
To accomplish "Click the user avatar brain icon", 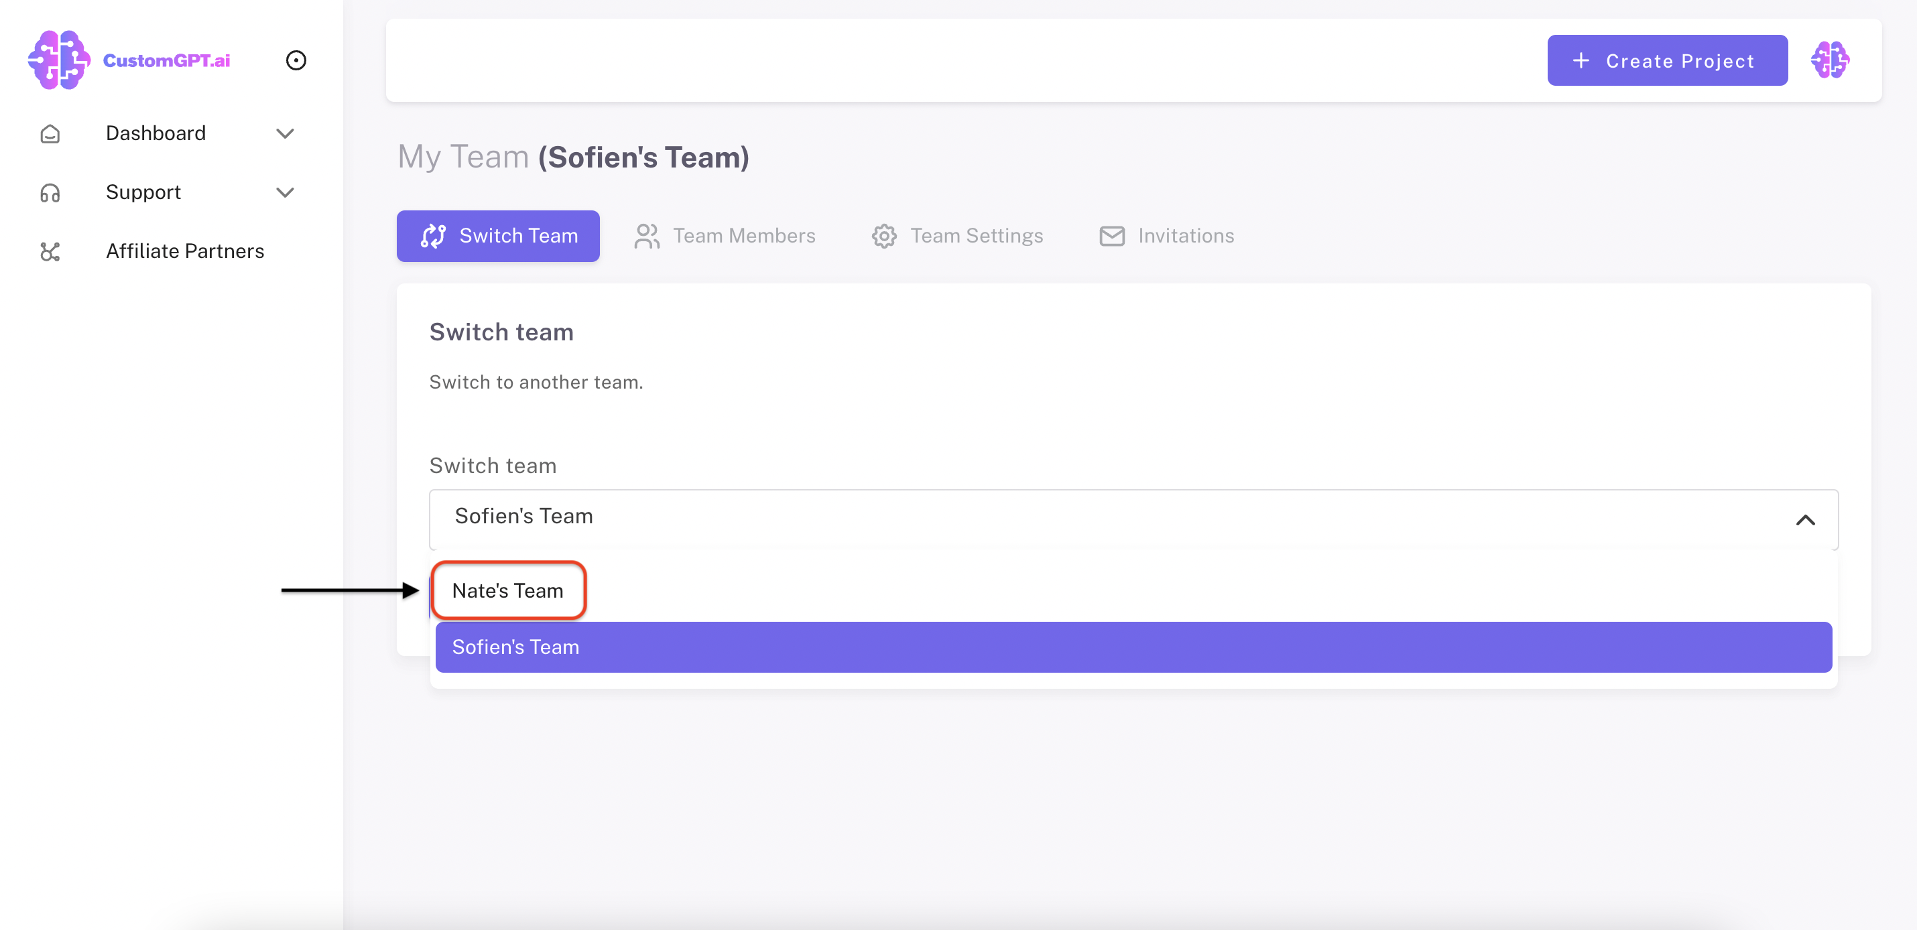I will [1829, 60].
